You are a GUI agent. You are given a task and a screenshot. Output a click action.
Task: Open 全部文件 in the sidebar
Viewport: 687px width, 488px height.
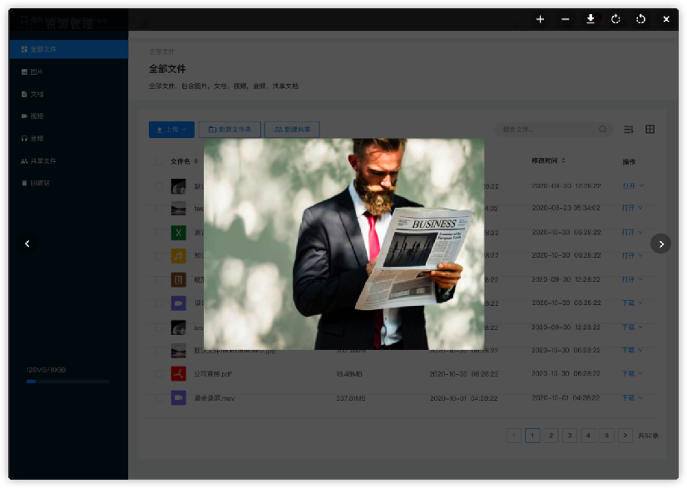(68, 49)
